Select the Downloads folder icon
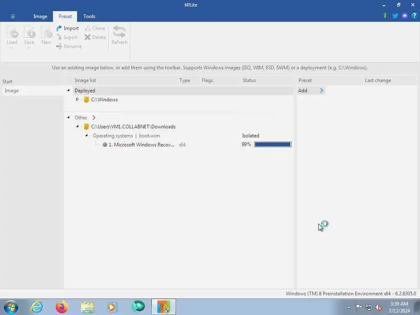This screenshot has width=420, height=315. [86, 127]
